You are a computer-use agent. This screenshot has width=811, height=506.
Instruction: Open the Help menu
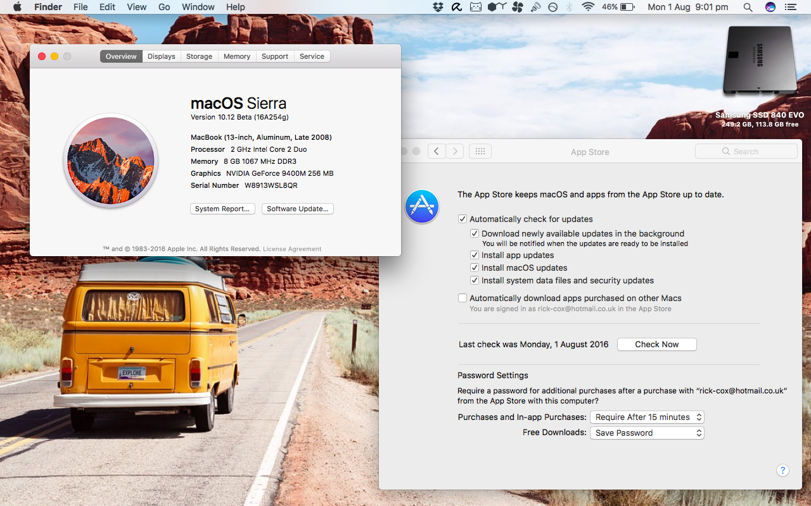[235, 7]
